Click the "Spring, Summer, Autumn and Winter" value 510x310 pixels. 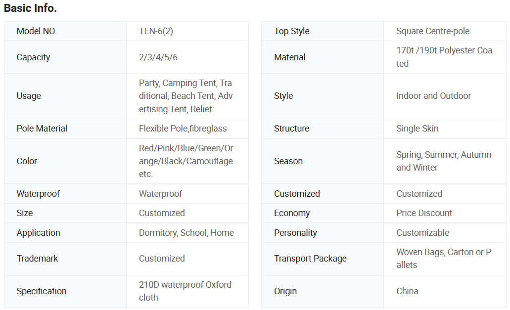point(443,161)
